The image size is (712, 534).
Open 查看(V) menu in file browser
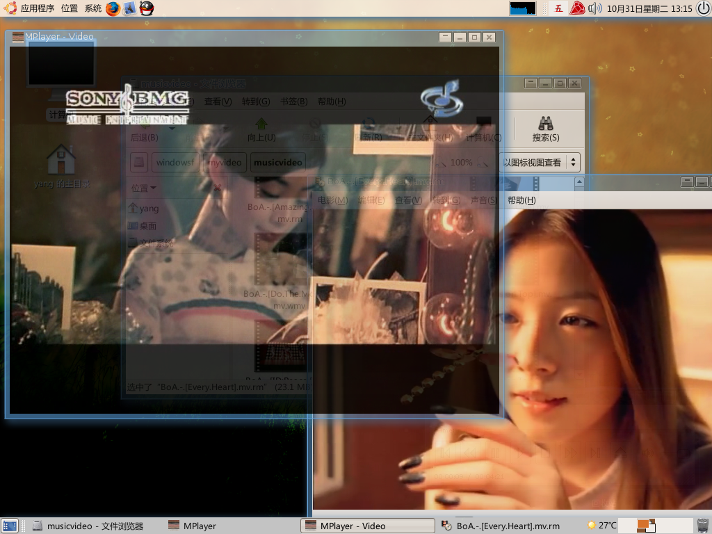pos(218,102)
